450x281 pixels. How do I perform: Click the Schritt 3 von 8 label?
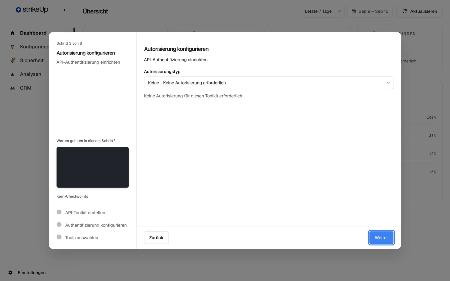click(x=69, y=43)
